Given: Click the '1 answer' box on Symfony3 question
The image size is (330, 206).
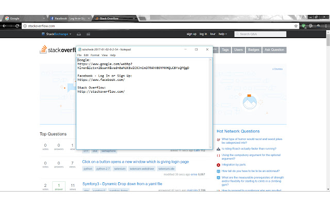Looking at the screenshot, I should [59, 186].
